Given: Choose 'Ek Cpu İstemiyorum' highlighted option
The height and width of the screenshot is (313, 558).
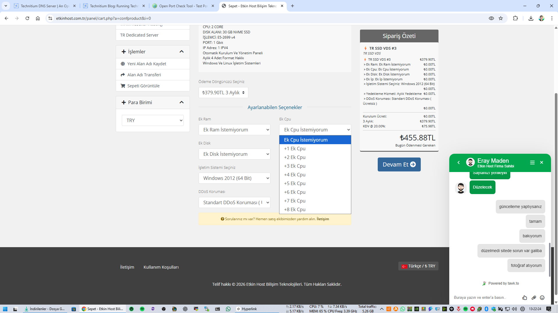Looking at the screenshot, I should point(315,140).
